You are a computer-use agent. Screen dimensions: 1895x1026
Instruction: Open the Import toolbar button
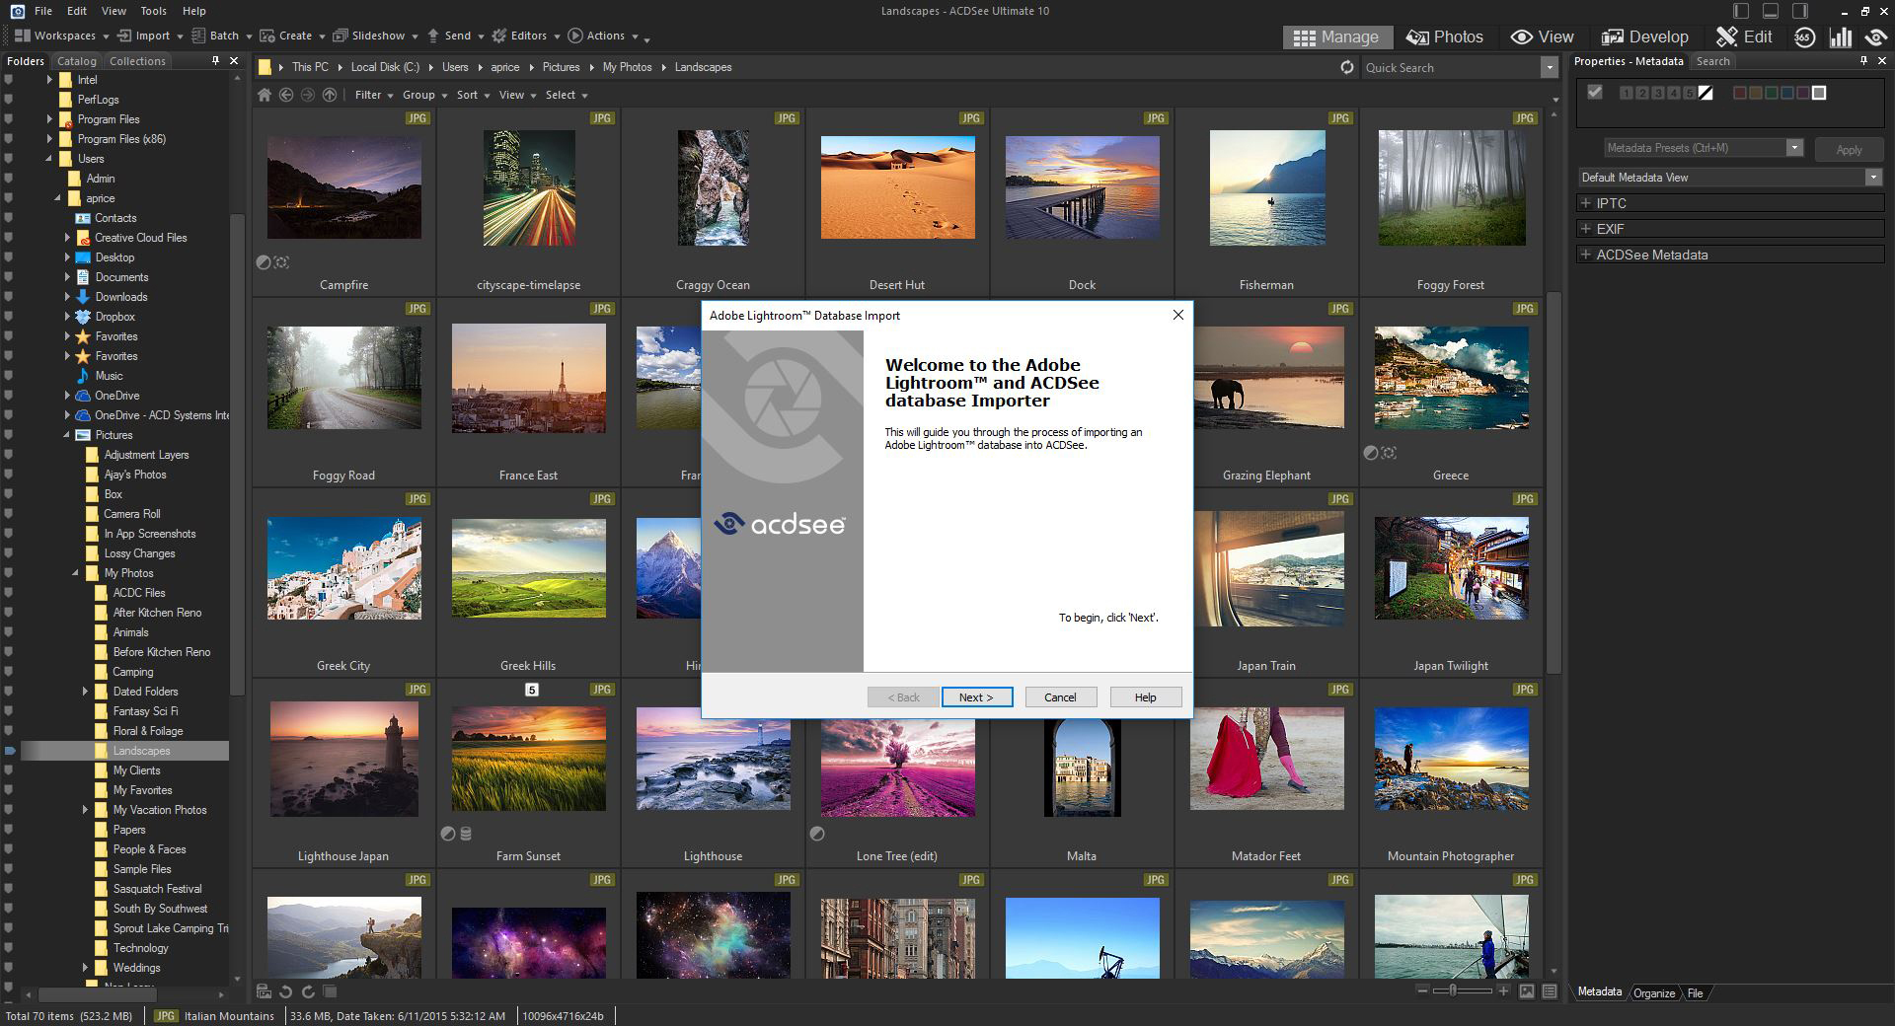tap(149, 36)
